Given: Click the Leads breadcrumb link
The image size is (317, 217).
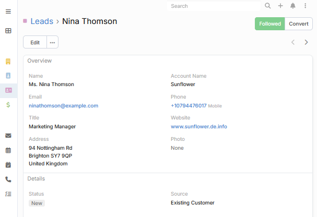Looking at the screenshot, I should tap(42, 21).
